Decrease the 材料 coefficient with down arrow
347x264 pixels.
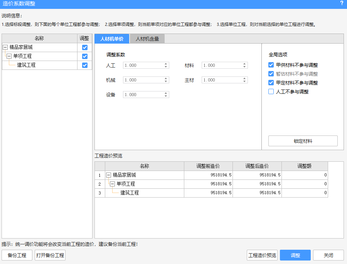tap(244, 67)
